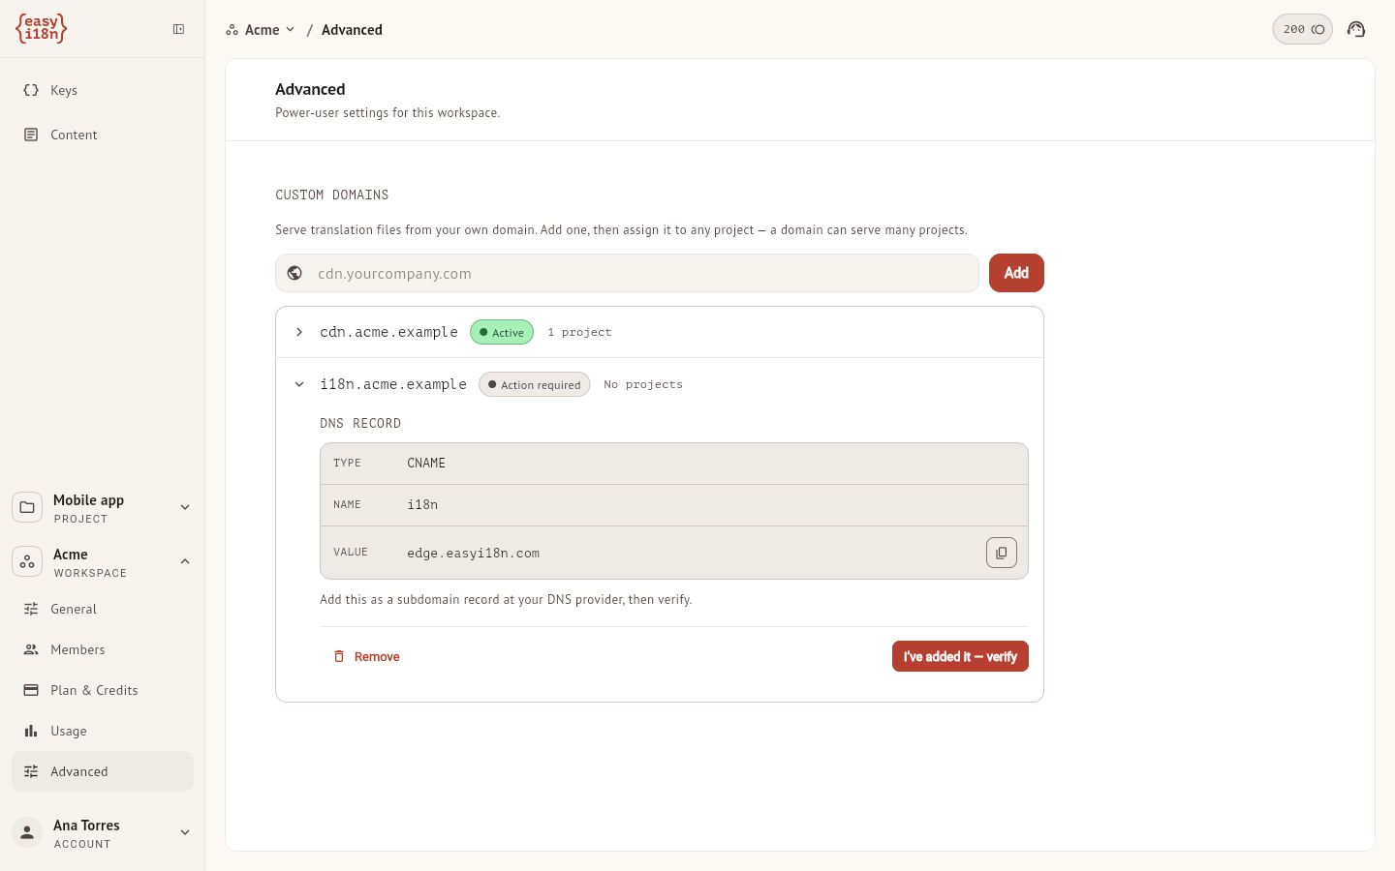Open Keys page
Viewport: 1395px width, 871px height.
point(103,90)
